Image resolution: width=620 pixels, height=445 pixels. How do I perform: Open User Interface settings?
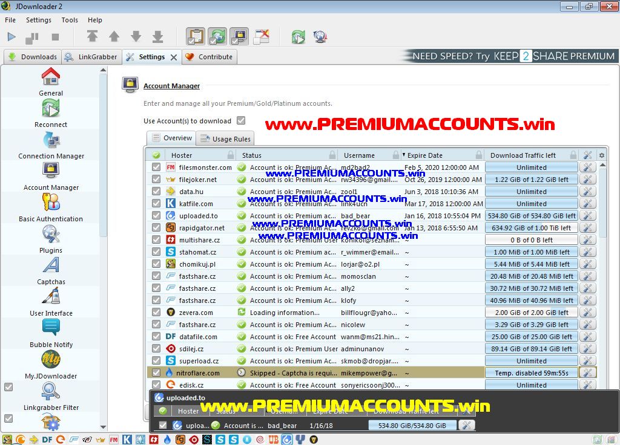[x=51, y=302]
